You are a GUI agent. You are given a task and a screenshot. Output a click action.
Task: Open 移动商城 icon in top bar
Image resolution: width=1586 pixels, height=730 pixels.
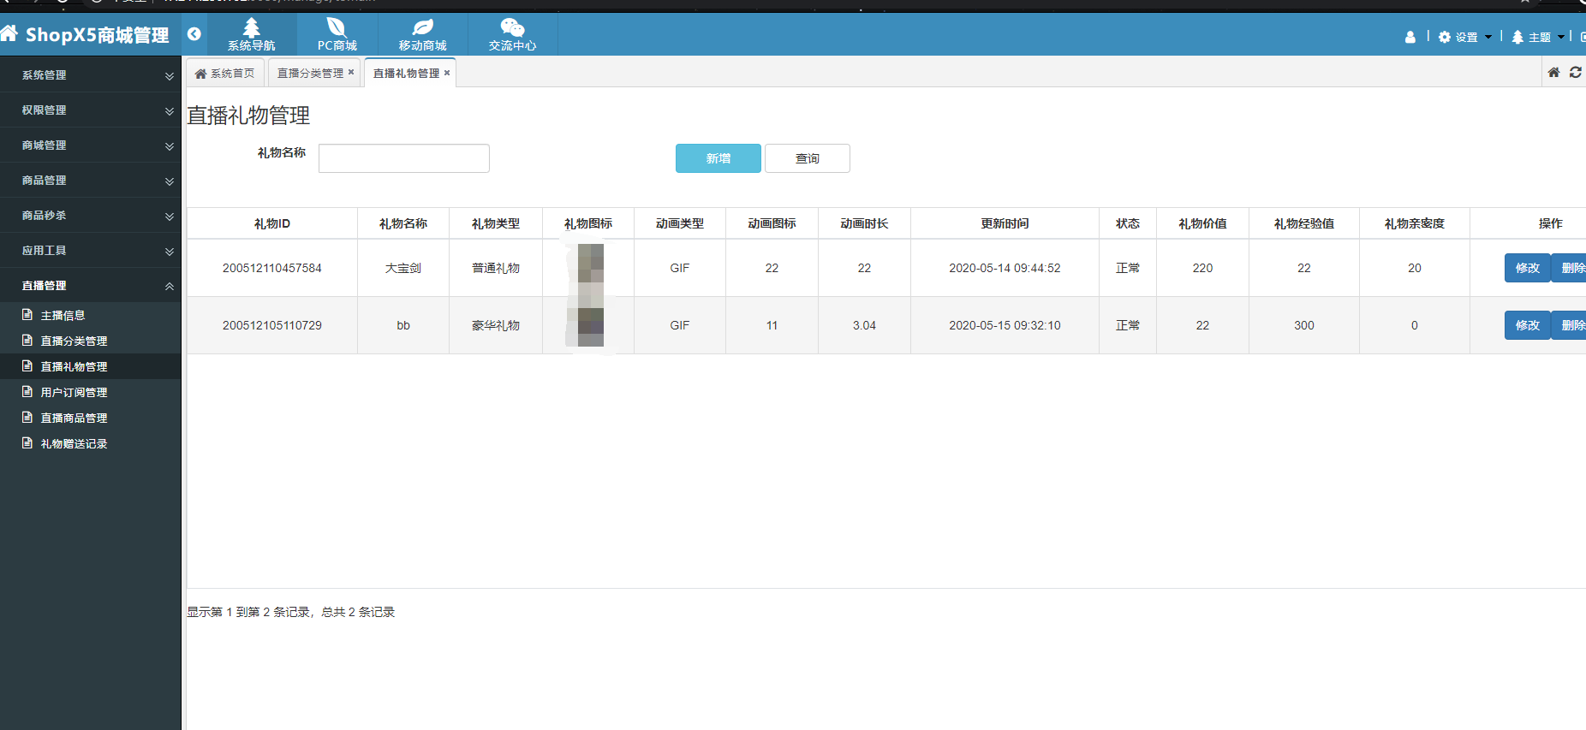[x=423, y=27]
